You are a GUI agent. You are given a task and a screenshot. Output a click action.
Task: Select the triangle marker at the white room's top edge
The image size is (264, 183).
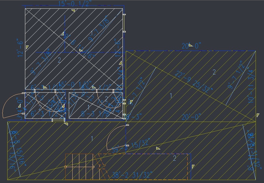click(x=73, y=11)
